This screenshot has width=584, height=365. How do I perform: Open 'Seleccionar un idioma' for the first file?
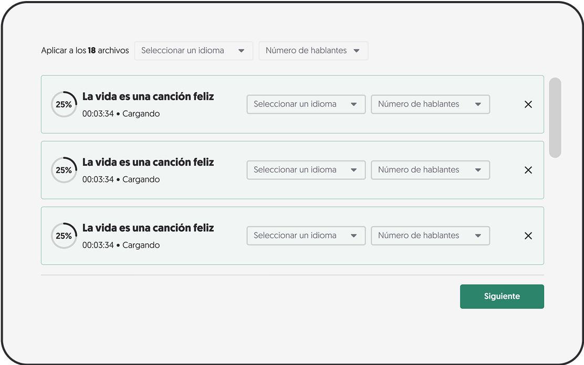[x=306, y=104]
